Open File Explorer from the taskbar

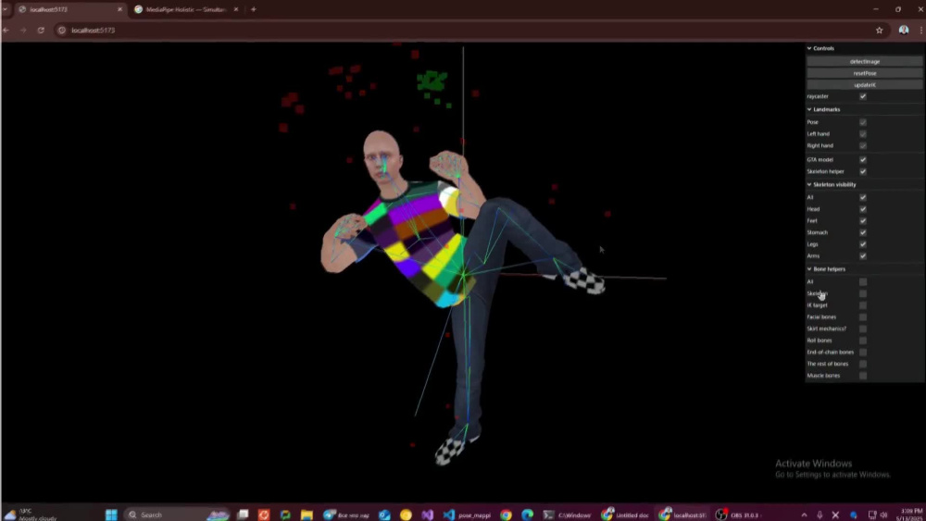tap(307, 515)
